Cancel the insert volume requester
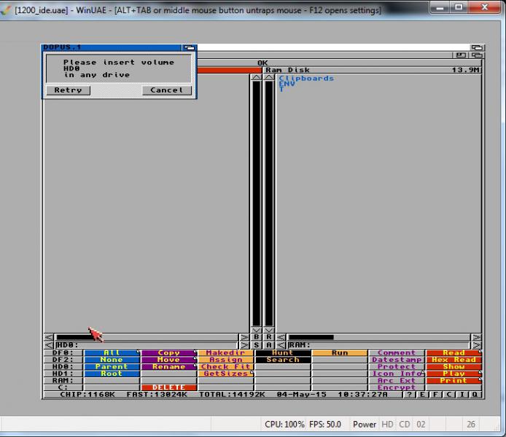 (167, 90)
